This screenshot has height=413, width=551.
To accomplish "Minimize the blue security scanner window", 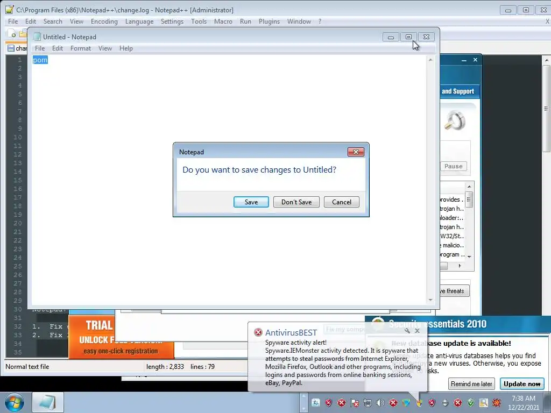I will tap(464, 60).
